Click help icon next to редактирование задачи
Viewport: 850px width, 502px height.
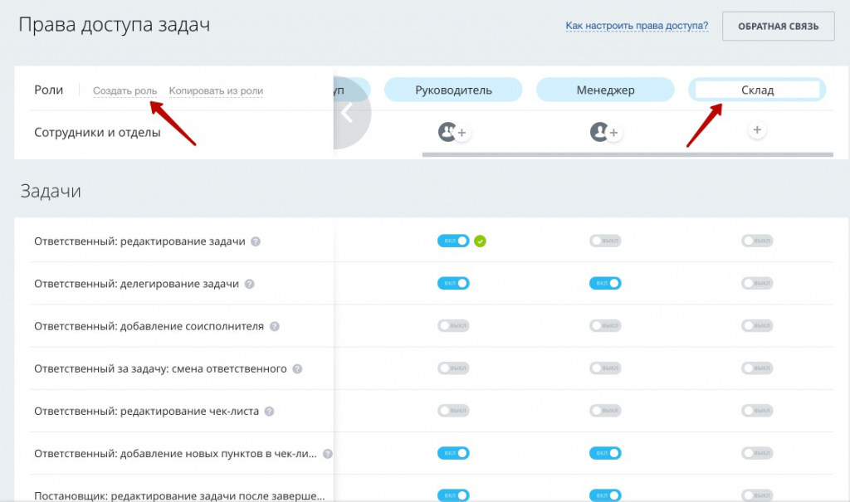coord(256,241)
